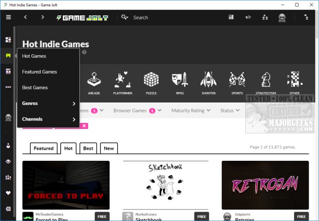Open the partially hidden filter dropdown left of Browser Games
The height and width of the screenshot is (221, 319).
(92, 110)
